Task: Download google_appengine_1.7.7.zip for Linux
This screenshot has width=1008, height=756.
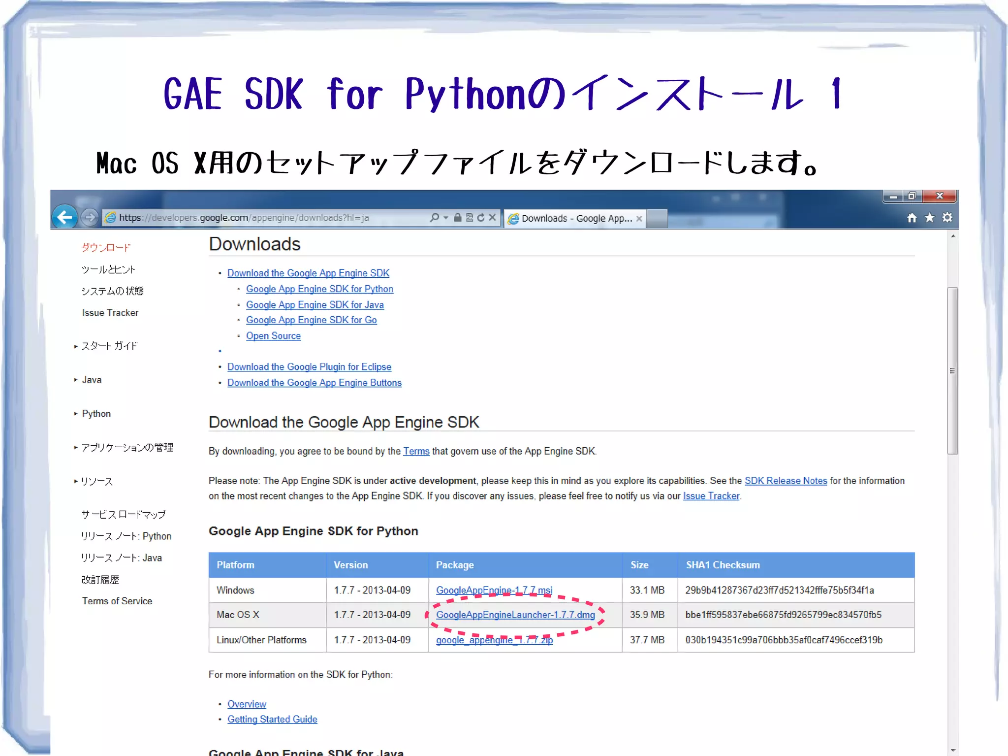Action: coord(494,640)
